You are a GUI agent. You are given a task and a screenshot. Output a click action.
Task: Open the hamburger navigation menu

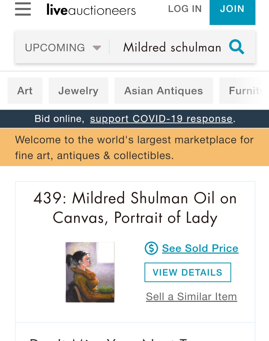pyautogui.click(x=23, y=9)
